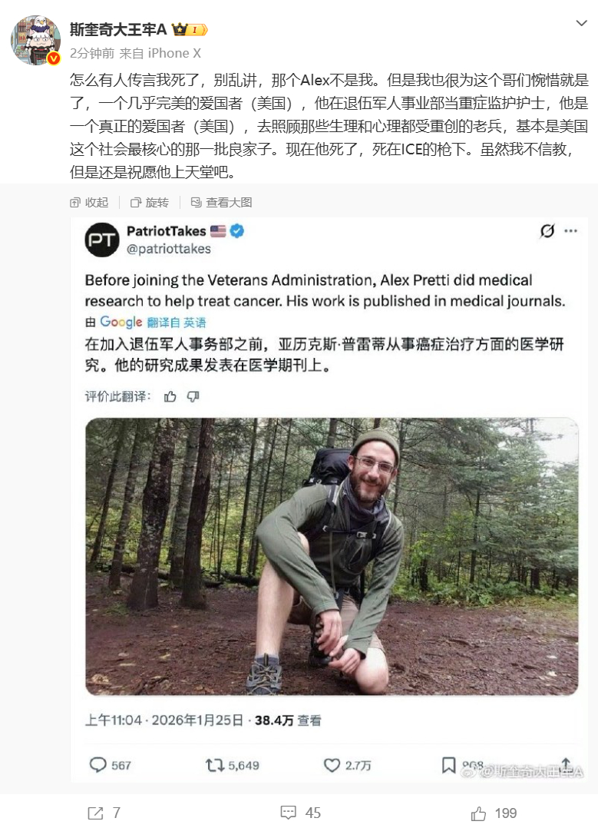
Task: Click the tweet bookmark icon
Action: click(448, 765)
